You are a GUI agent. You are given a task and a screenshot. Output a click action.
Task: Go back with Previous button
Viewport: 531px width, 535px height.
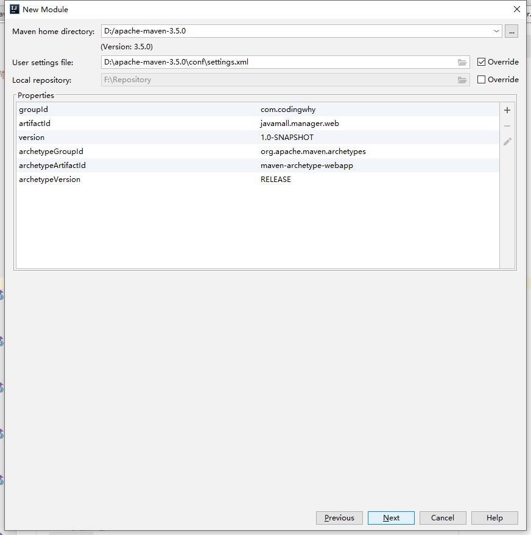(339, 518)
